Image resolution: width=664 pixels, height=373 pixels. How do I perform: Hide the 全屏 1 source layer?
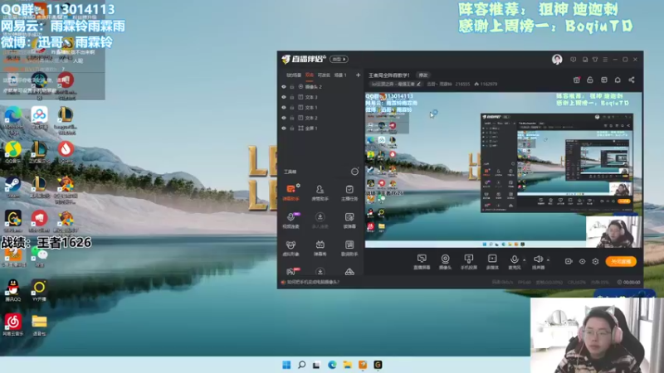pyautogui.click(x=284, y=128)
